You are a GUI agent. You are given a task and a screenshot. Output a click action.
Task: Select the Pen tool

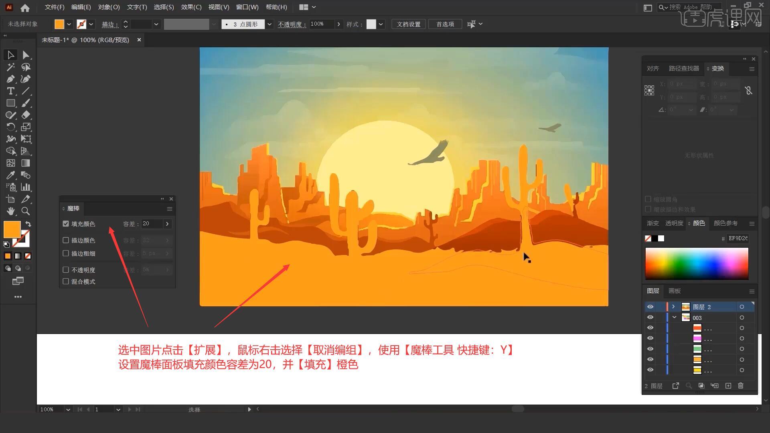point(10,79)
